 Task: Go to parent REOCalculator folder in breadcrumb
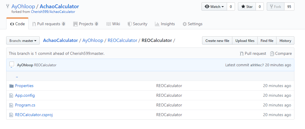pos(122,40)
